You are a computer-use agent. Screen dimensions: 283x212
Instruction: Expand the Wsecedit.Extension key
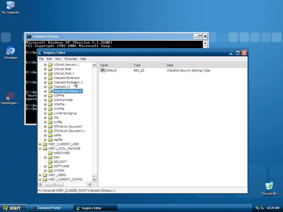45,78
